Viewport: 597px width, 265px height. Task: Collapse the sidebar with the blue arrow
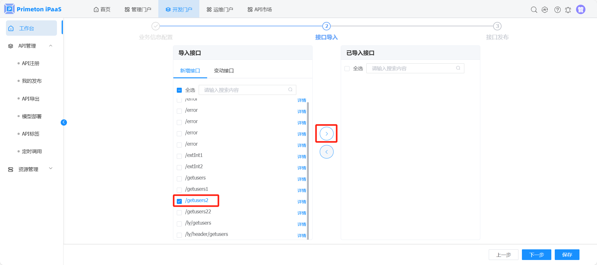tap(64, 122)
